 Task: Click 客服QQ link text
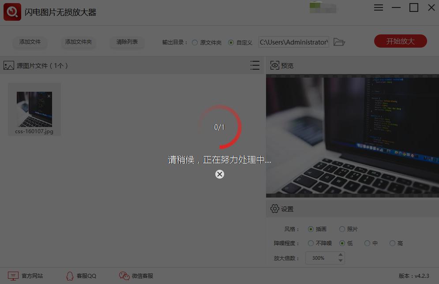(86, 276)
